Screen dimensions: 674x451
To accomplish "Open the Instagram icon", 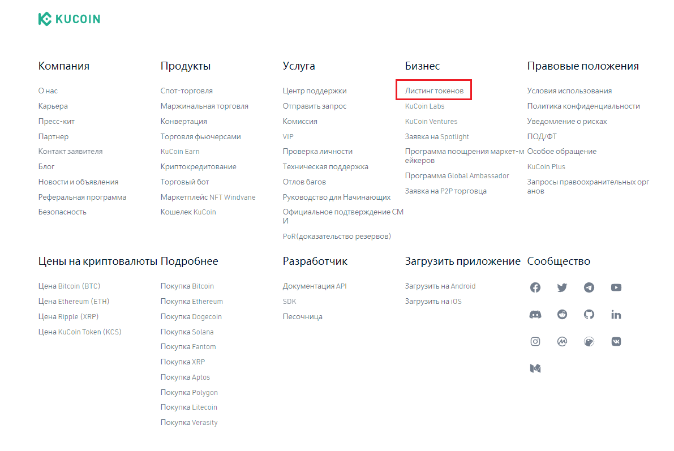I will [535, 341].
